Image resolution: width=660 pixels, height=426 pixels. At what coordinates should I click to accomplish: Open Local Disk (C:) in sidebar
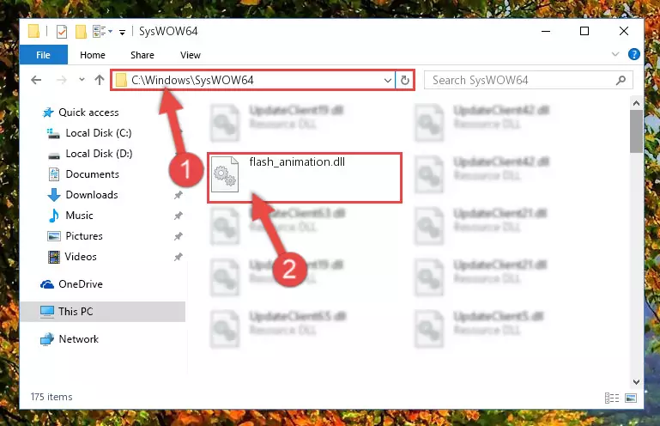click(99, 133)
